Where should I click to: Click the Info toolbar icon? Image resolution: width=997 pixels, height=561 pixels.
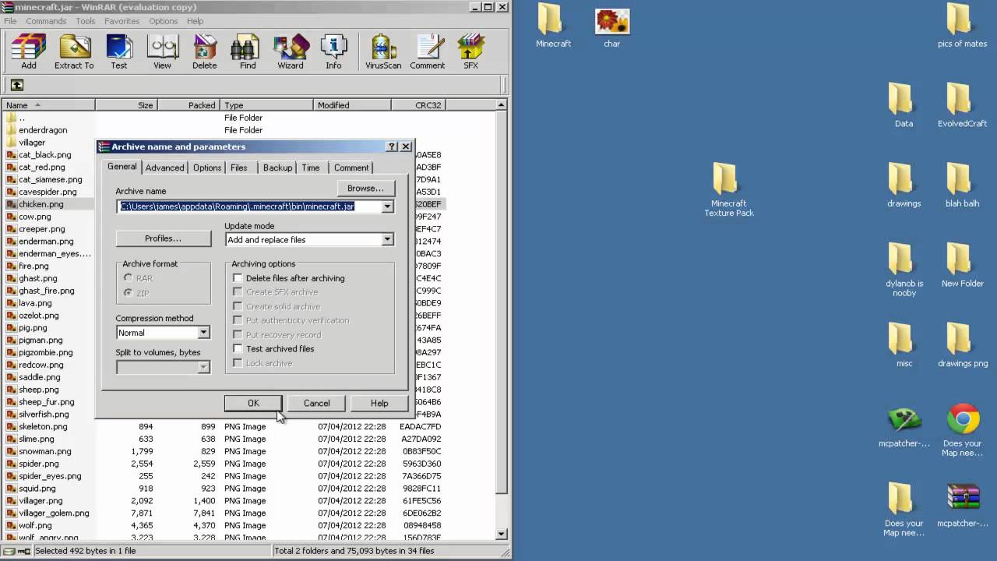point(333,52)
